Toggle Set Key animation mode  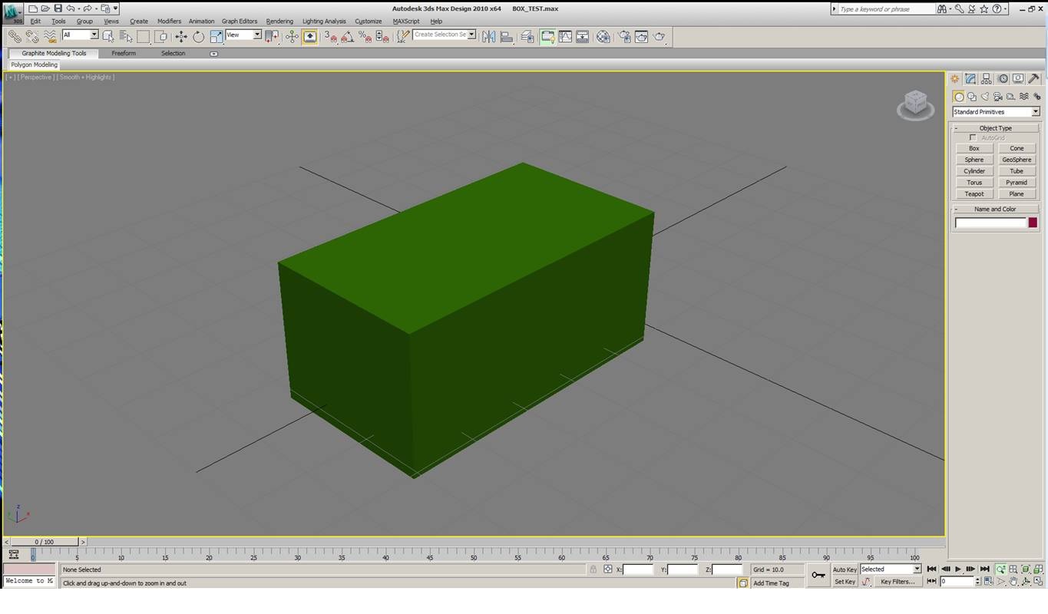(845, 582)
